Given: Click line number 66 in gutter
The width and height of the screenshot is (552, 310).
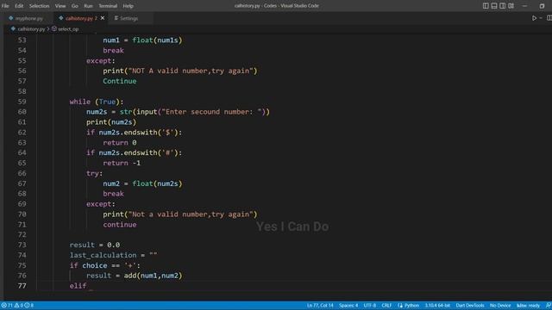Looking at the screenshot, I should point(22,173).
